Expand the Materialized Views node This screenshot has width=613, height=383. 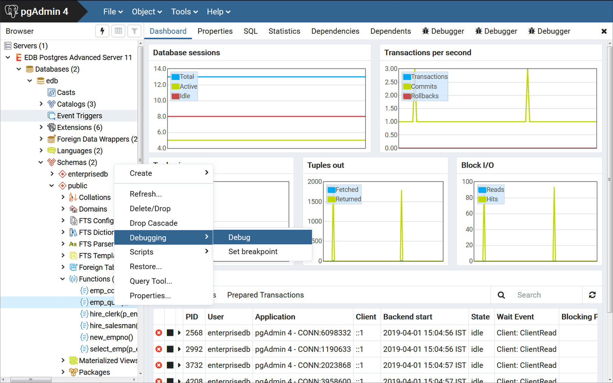pos(63,360)
